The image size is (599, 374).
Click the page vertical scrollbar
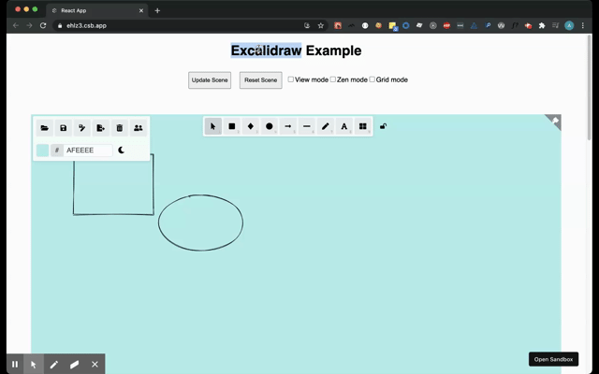[590, 88]
